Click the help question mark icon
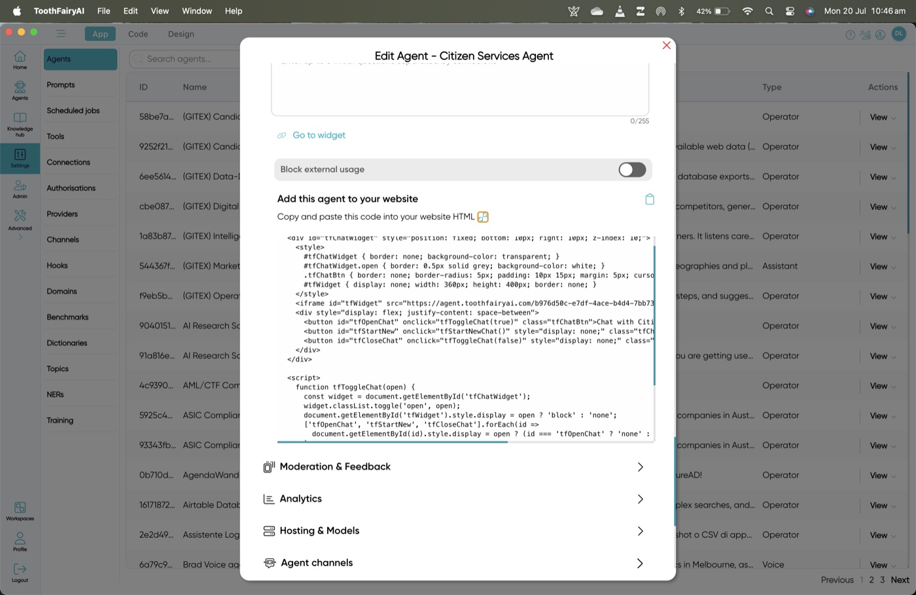This screenshot has width=916, height=595. point(850,35)
